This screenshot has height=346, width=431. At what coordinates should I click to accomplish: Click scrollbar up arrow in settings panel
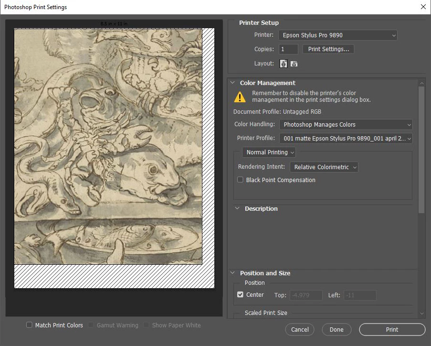click(421, 83)
